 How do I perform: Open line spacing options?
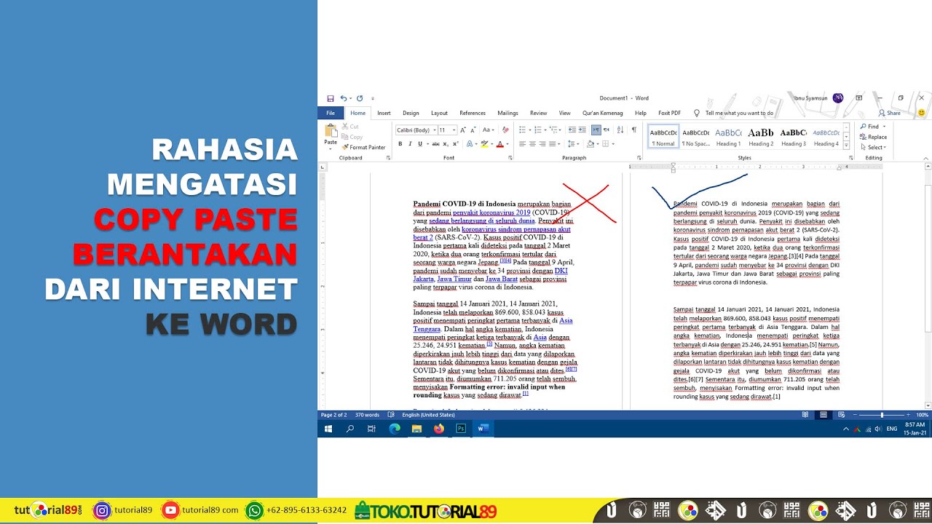[574, 144]
